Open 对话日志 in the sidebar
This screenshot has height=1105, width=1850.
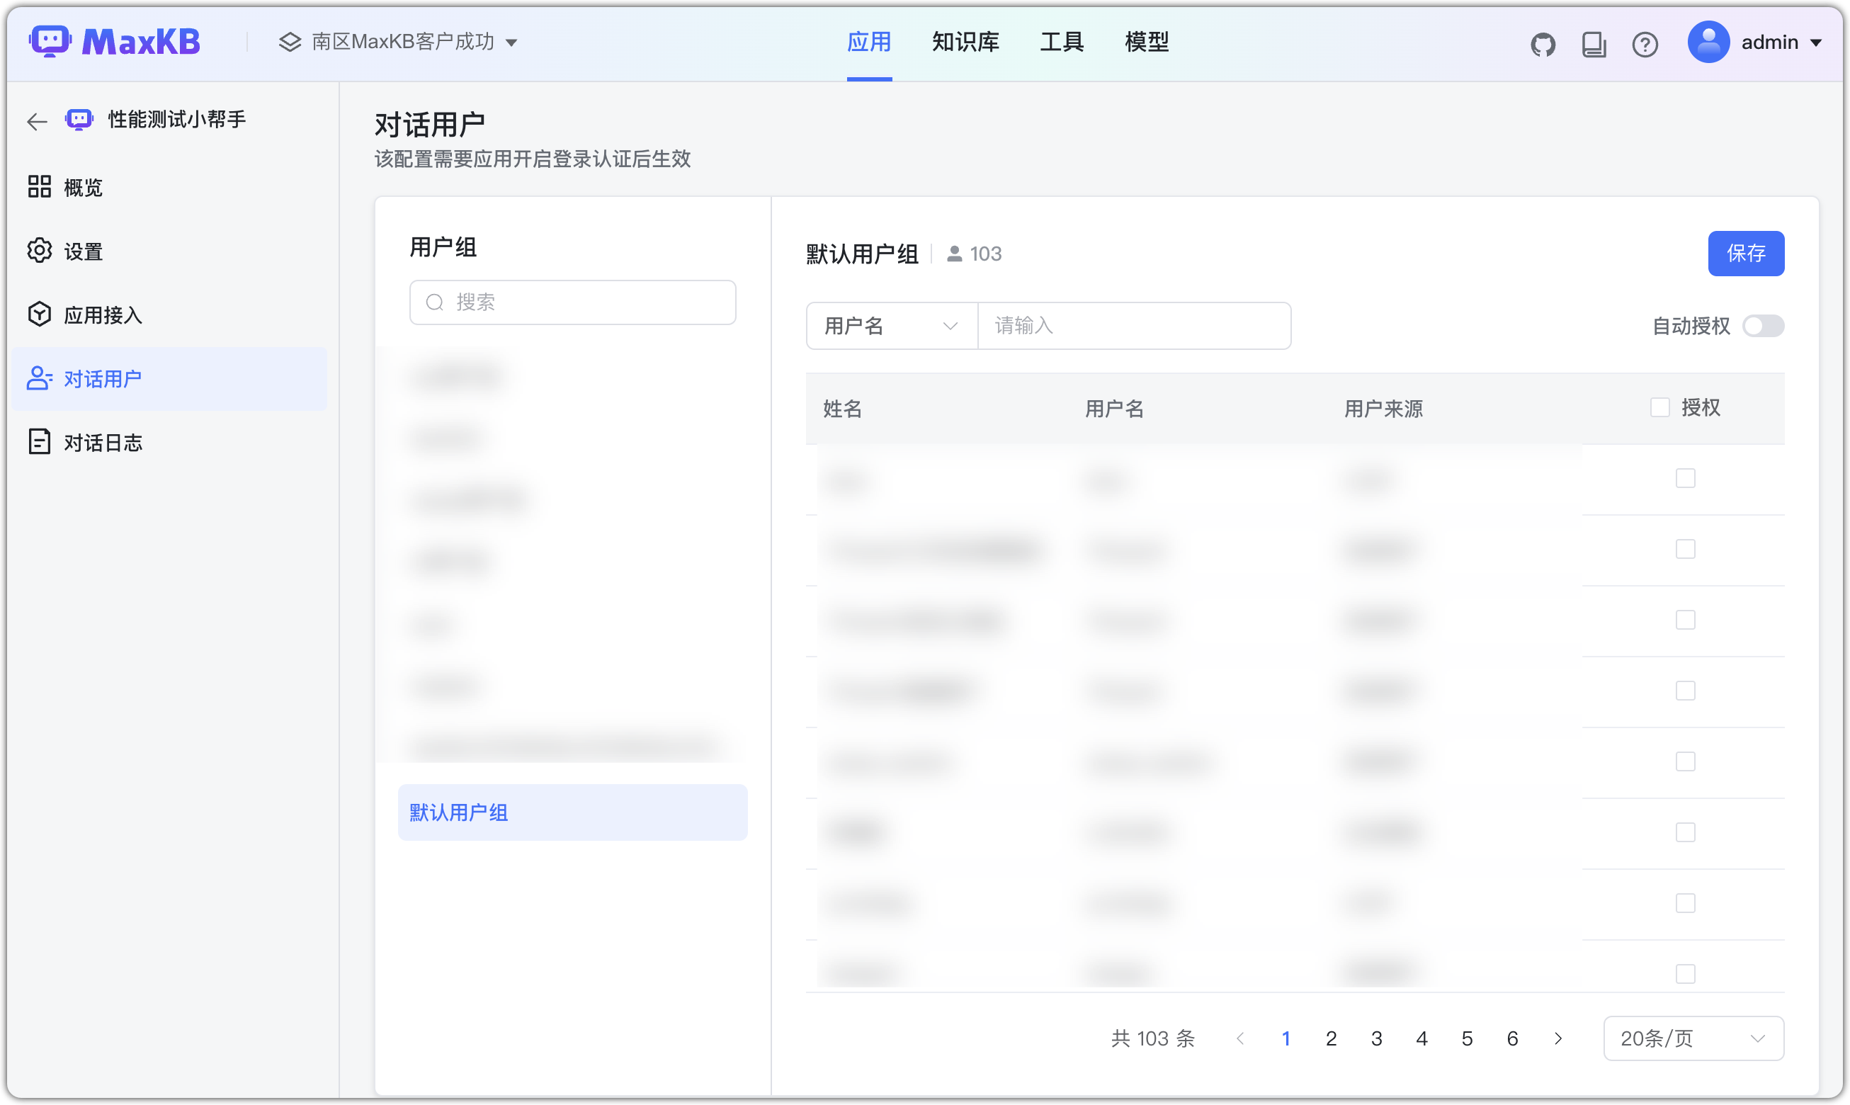click(x=169, y=442)
